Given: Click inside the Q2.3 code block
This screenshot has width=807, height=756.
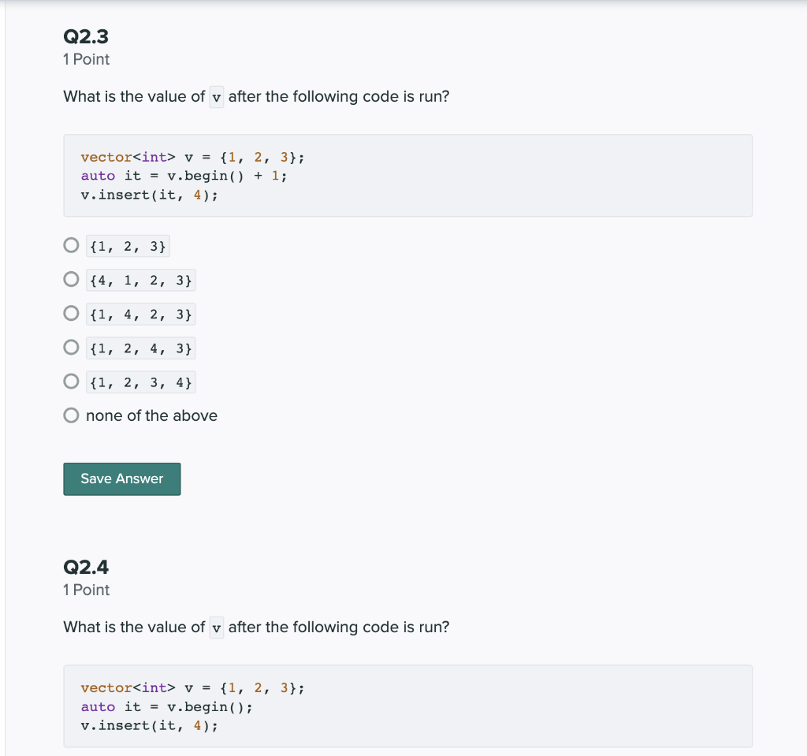Looking at the screenshot, I should tap(407, 176).
